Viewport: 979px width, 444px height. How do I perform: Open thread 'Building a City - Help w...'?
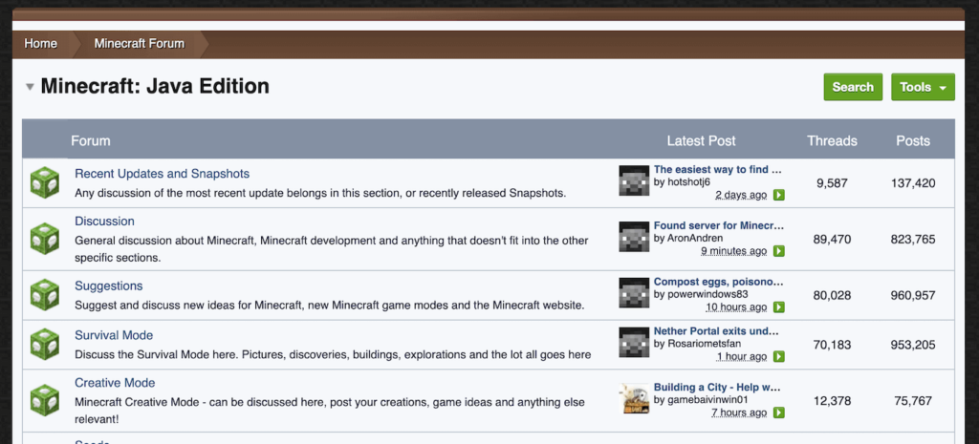(x=717, y=388)
